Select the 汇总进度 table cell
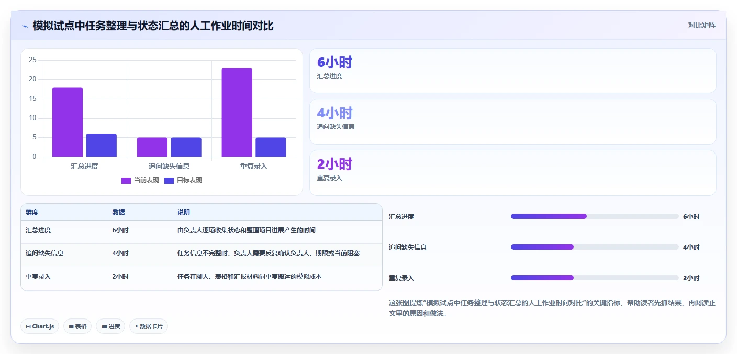The height and width of the screenshot is (354, 737). (x=38, y=230)
